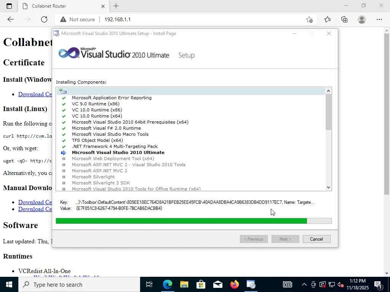390x292 pixels.
Task: Select Microsoft Visual F# 2.0 Runtime row
Action: 191,128
